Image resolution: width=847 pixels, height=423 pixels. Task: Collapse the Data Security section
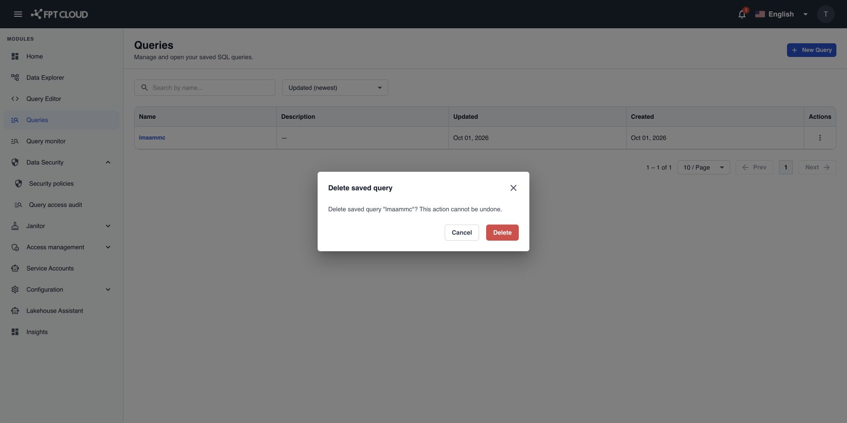108,162
